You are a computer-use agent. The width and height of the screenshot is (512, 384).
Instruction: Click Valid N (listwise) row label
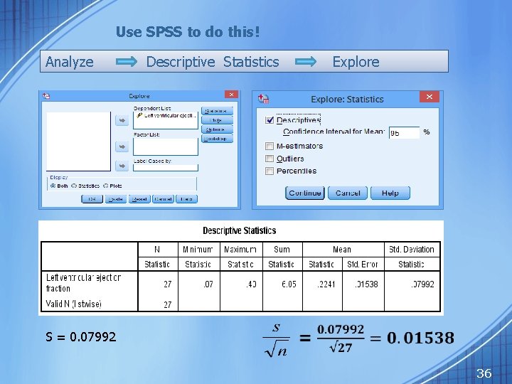(x=74, y=304)
